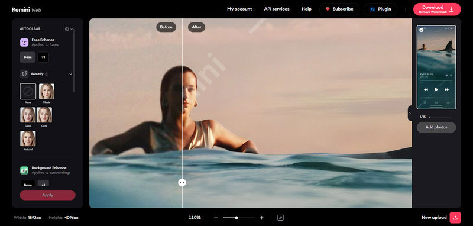Viewport: 473px width, 226px height.
Task: Choose the None beautify preset
Action: click(28, 92)
